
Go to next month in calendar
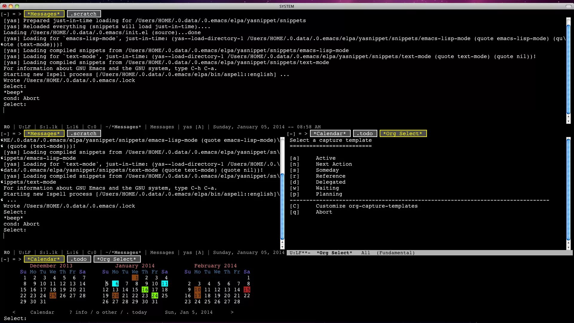point(232,312)
